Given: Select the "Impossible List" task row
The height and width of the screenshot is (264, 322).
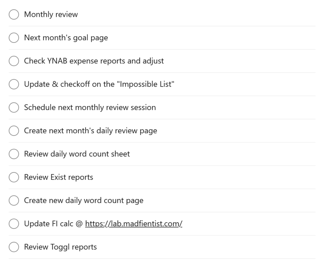Looking at the screenshot, I should tap(99, 84).
